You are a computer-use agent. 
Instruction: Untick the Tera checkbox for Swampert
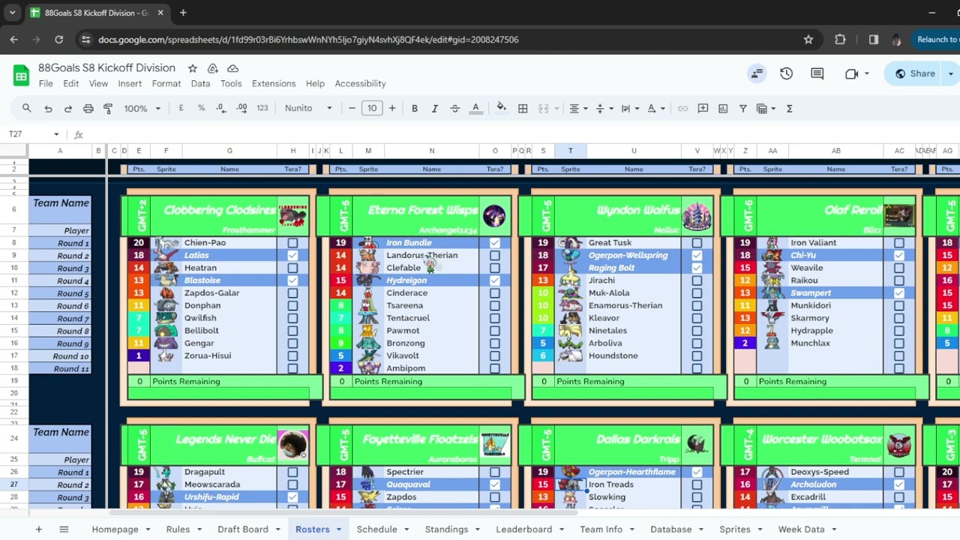[899, 293]
